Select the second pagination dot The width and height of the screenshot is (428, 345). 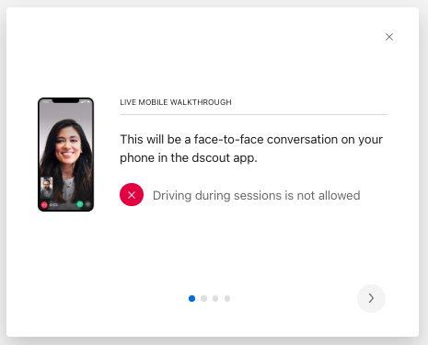203,298
